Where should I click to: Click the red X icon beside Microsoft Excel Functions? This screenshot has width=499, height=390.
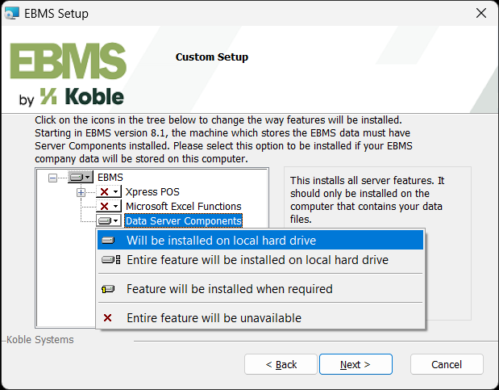click(x=104, y=207)
